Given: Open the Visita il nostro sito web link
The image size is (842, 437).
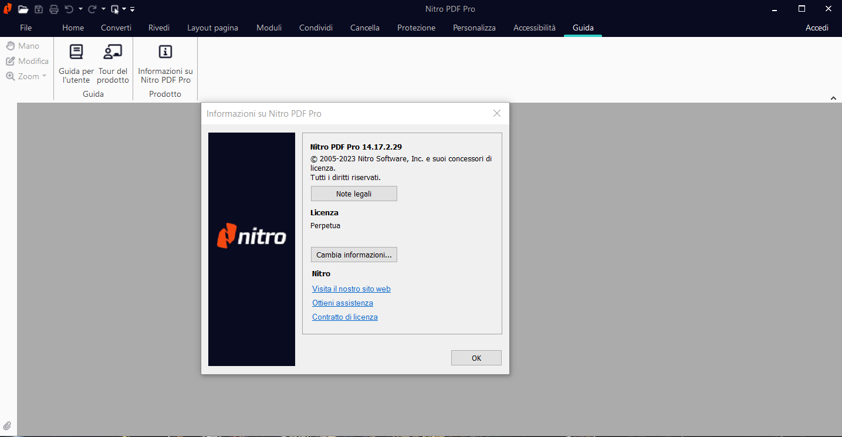Looking at the screenshot, I should pos(351,289).
